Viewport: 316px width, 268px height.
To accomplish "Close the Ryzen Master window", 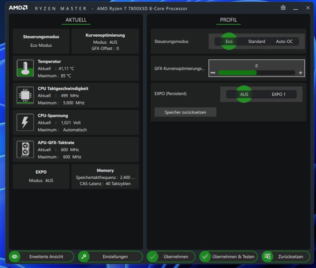I will point(308,8).
